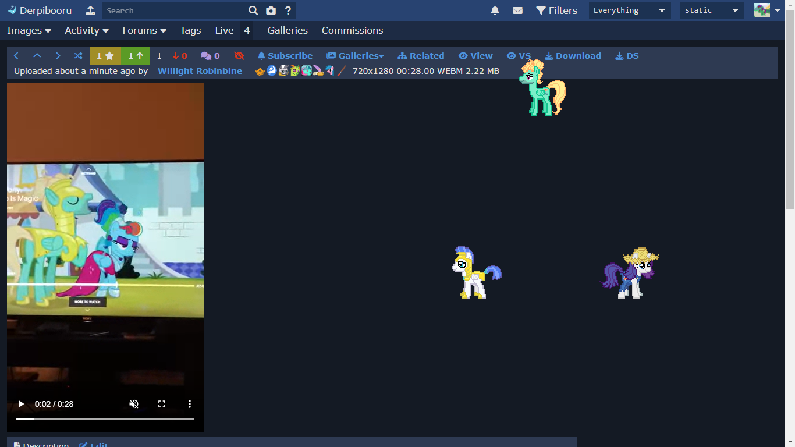Go to the next image arrow
Viewport: 795px width, 447px height.
pos(58,56)
